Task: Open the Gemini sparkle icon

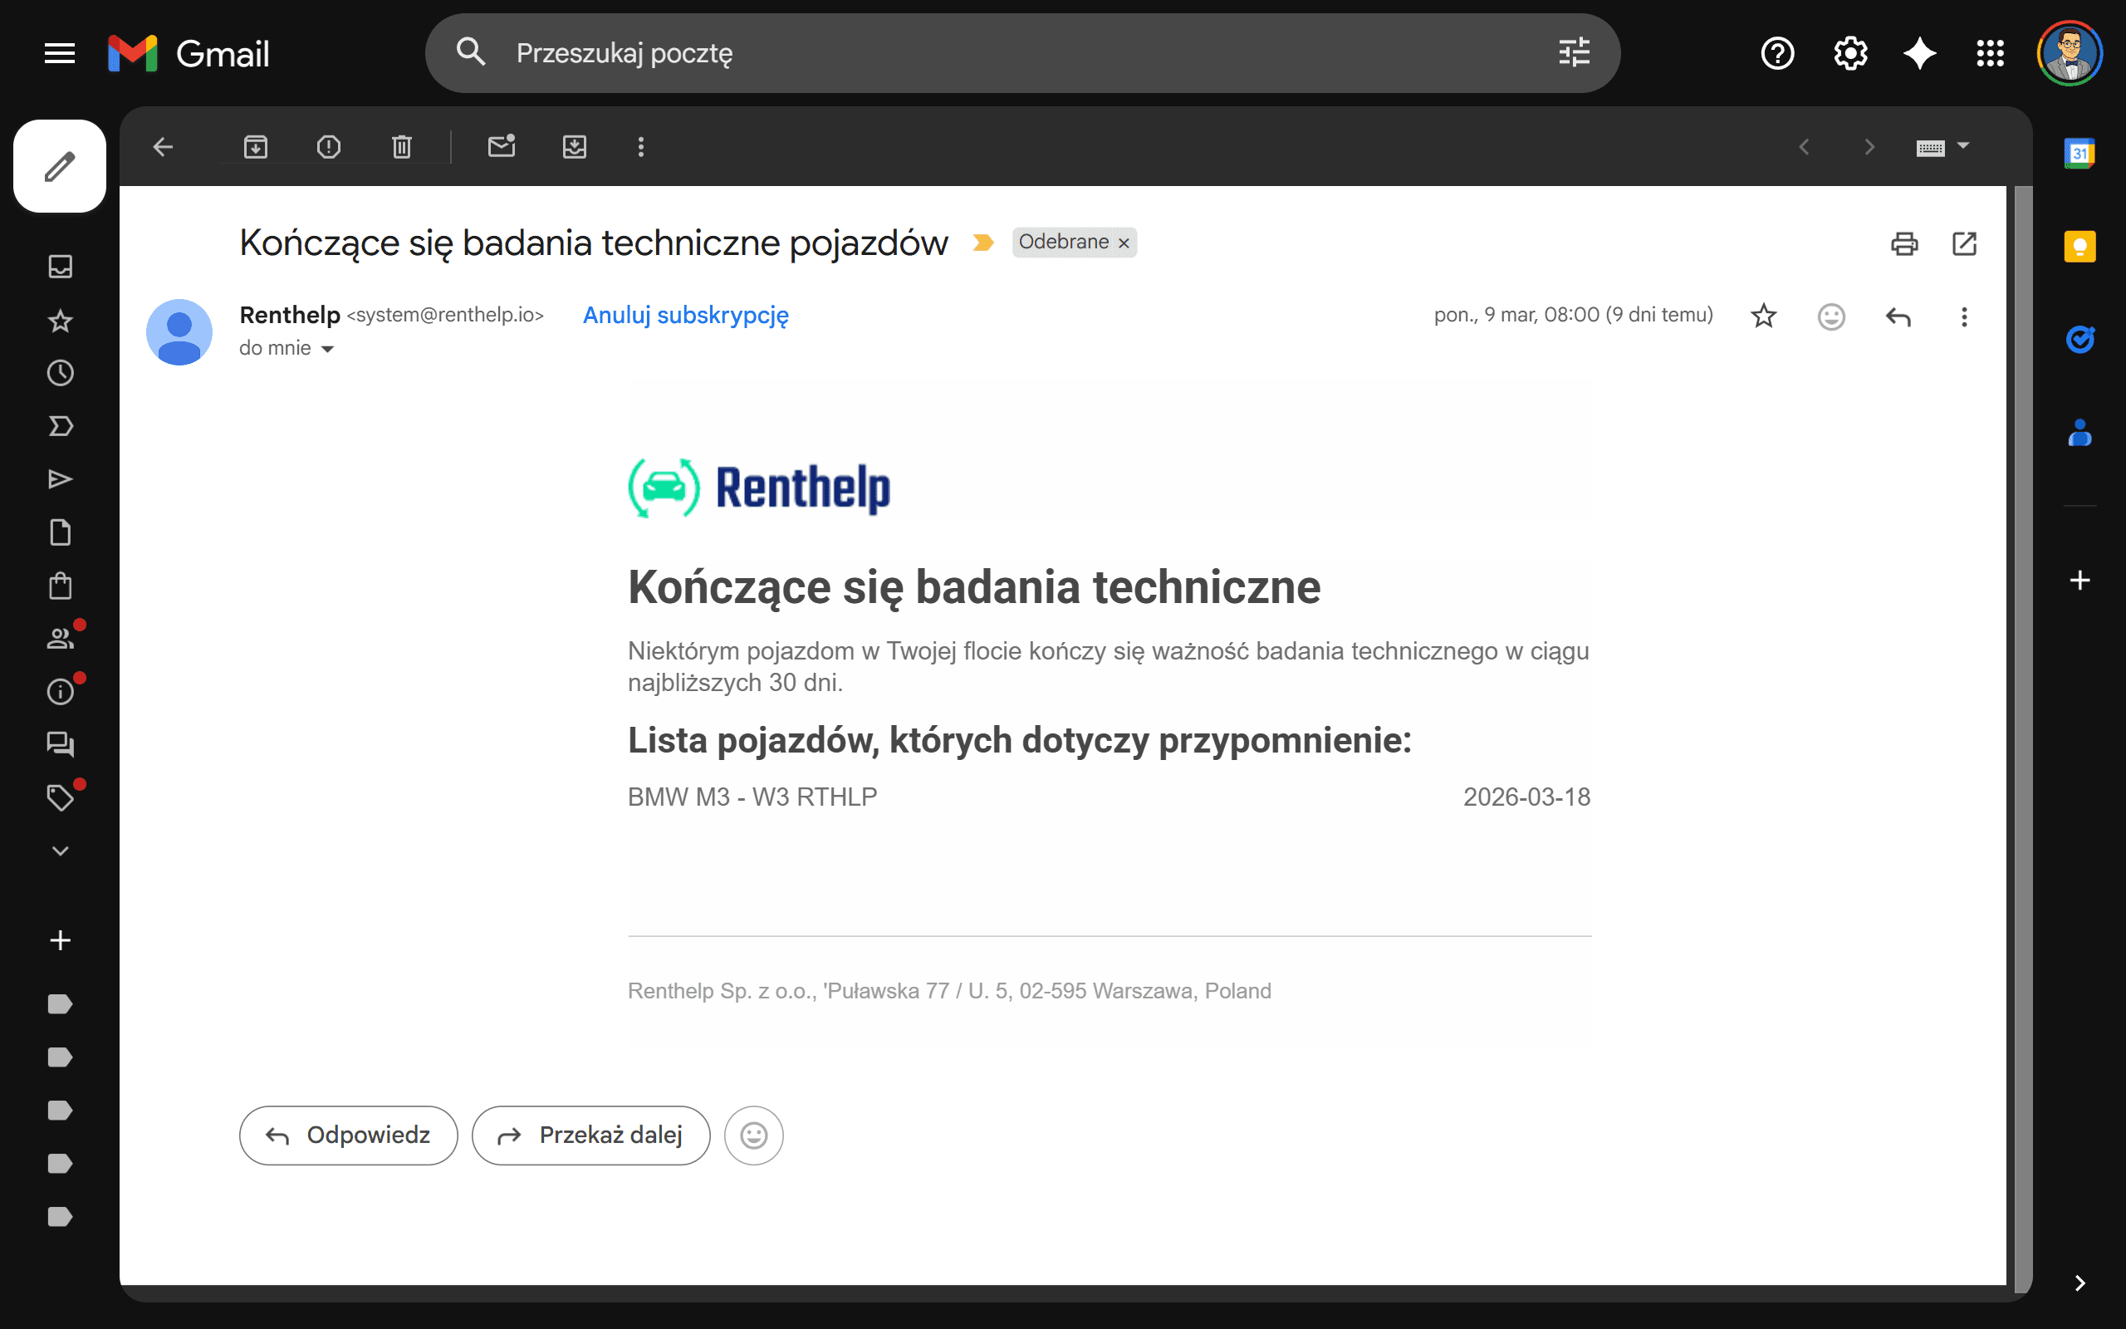Action: 1919,54
